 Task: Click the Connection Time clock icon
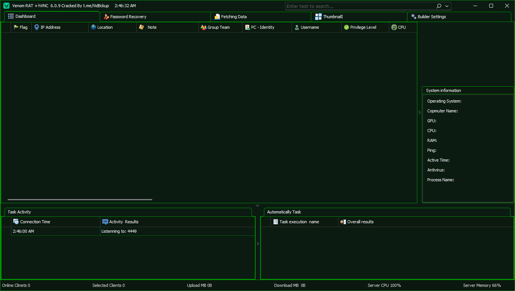(16, 222)
